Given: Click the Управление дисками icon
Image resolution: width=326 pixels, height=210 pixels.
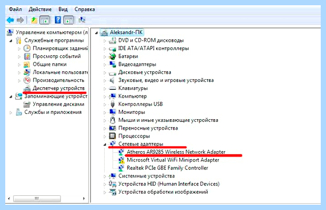Looking at the screenshot, I should (27, 104).
